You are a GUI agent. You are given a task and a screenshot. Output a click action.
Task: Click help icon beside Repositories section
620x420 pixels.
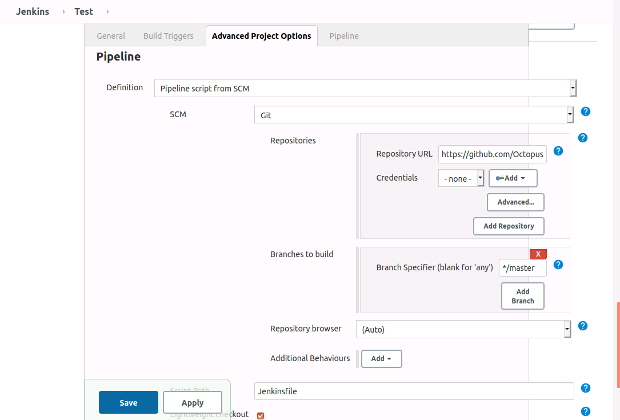pyautogui.click(x=583, y=138)
